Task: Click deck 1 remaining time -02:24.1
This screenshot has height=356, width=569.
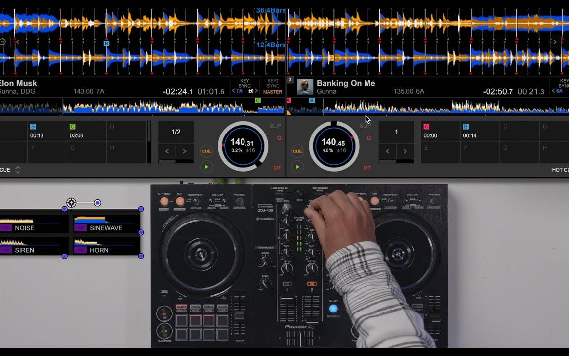Action: 178,92
